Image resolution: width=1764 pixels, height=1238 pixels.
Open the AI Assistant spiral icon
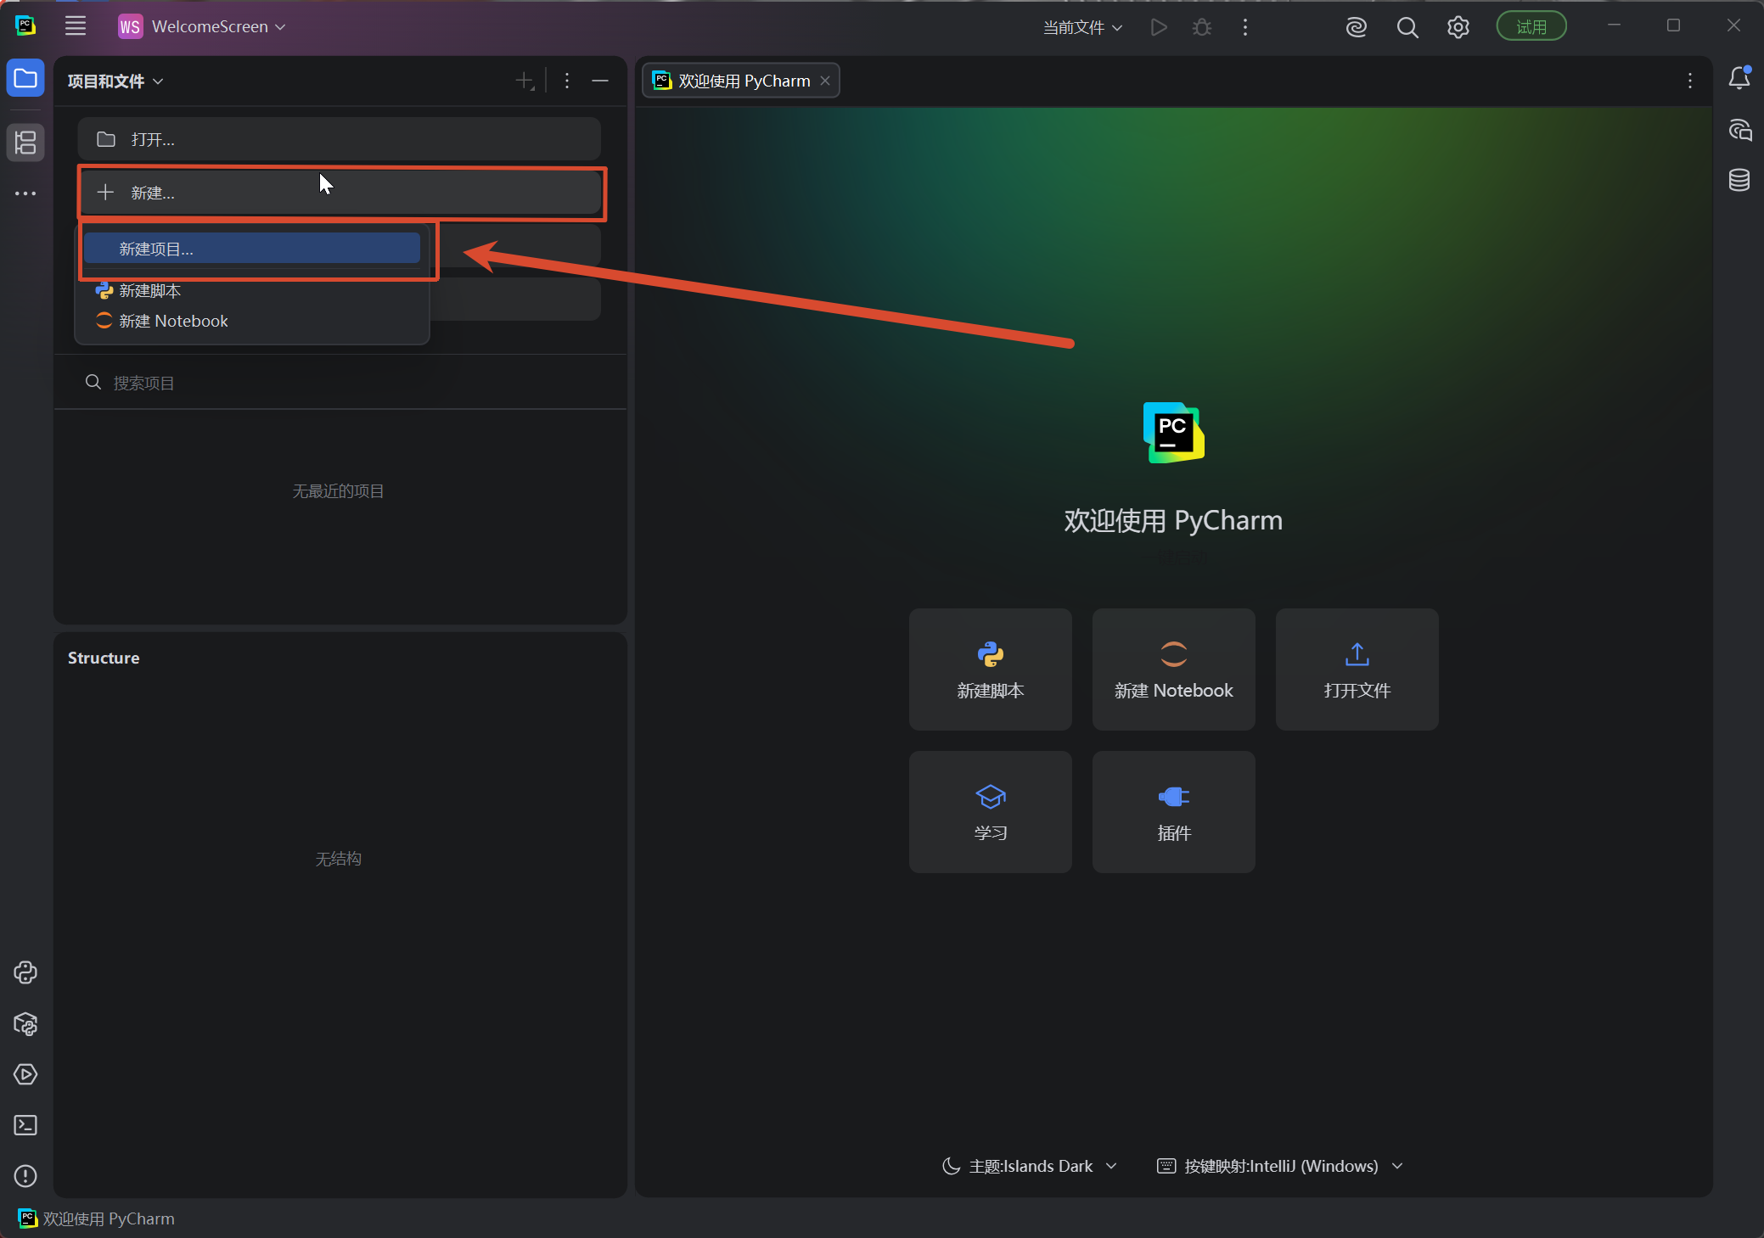point(1357,27)
